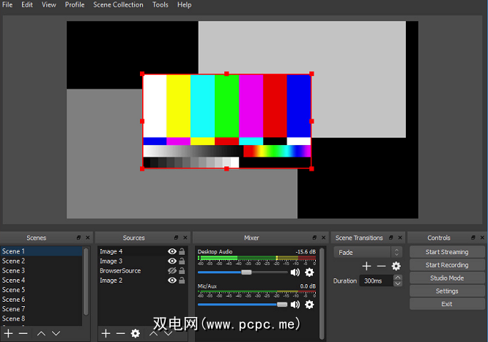Viewport: 488px width, 342px height.
Task: Undock the Mixer panel
Action: (x=314, y=238)
